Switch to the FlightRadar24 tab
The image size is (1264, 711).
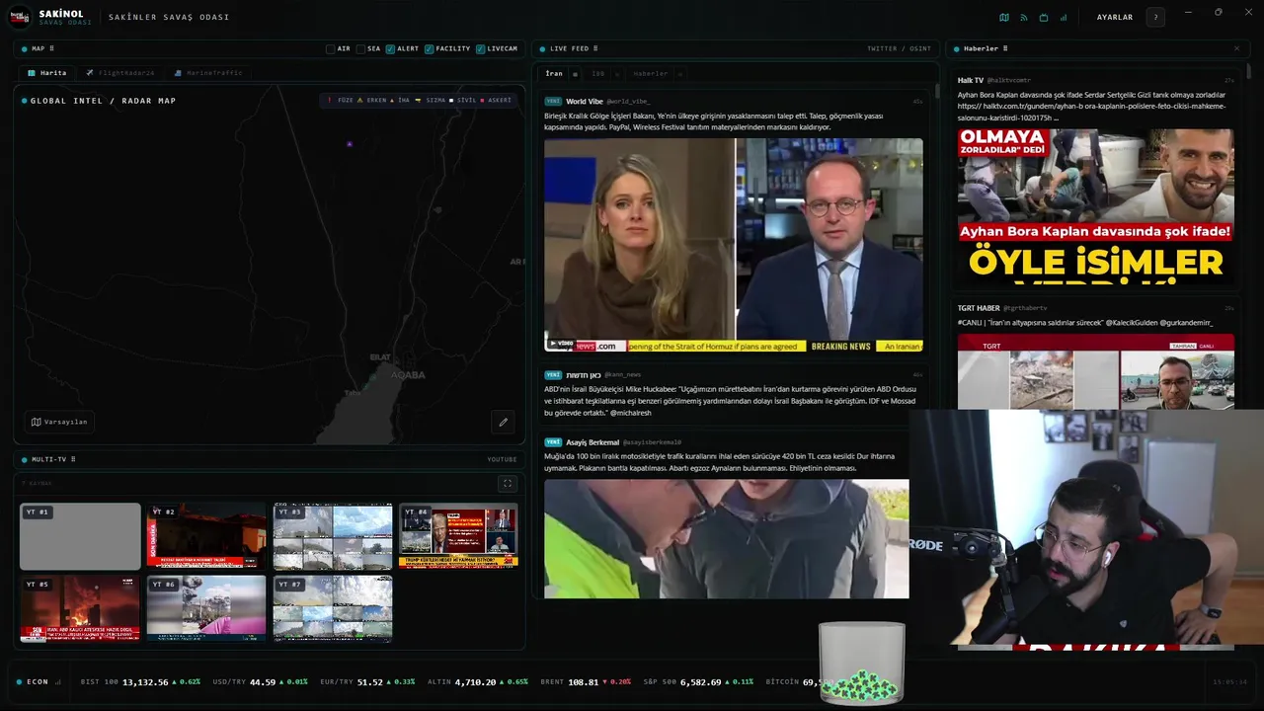tap(120, 73)
